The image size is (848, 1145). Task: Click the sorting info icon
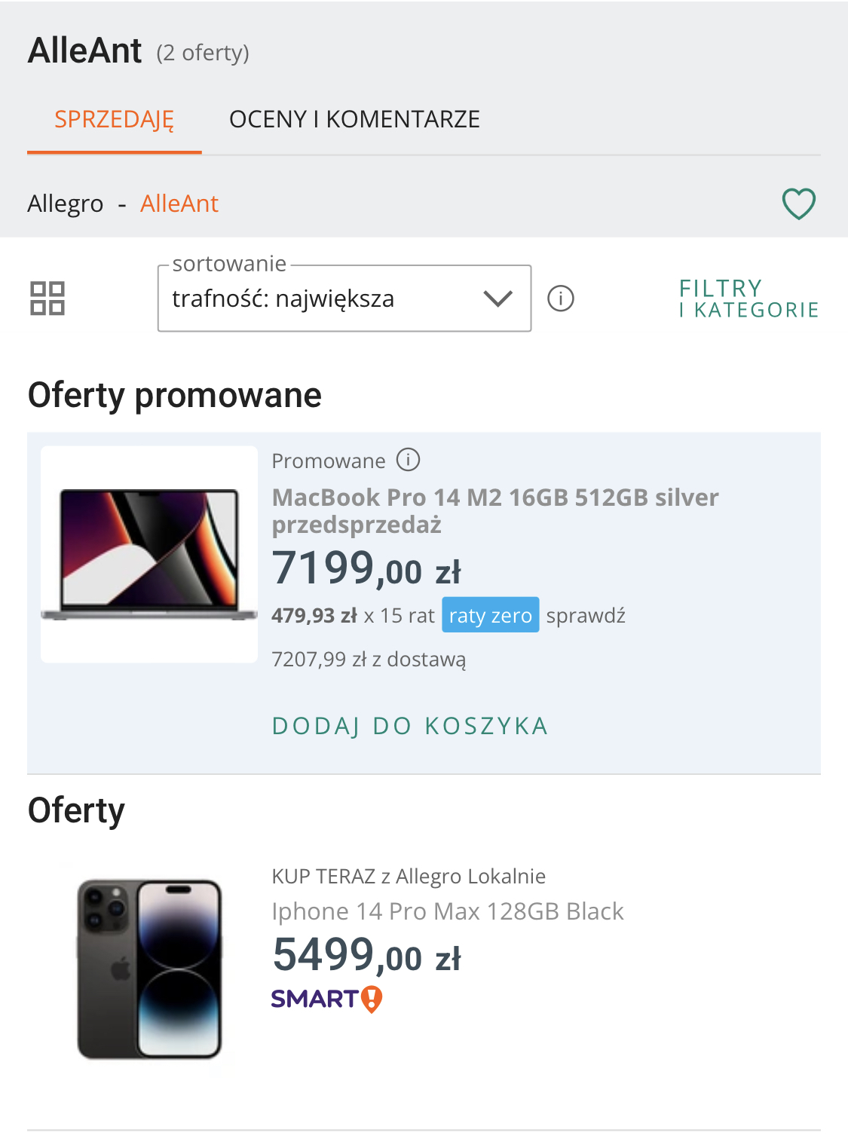tap(560, 298)
